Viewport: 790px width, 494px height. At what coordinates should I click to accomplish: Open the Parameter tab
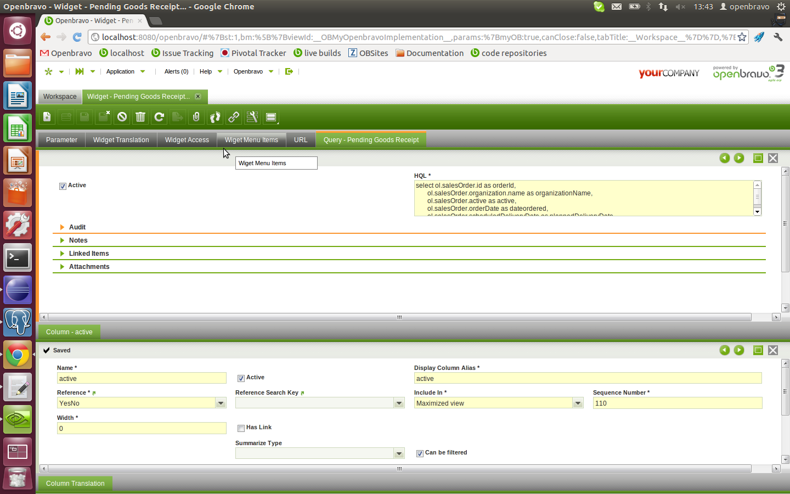click(x=61, y=140)
